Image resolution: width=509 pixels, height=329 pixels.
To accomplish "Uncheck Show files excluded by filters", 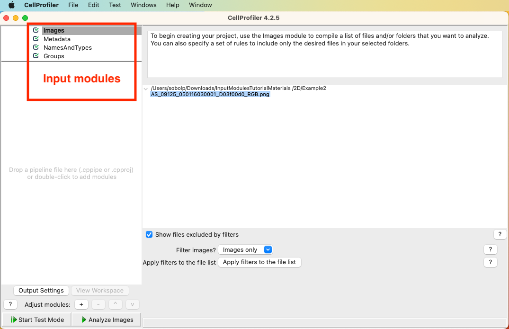I will point(149,234).
